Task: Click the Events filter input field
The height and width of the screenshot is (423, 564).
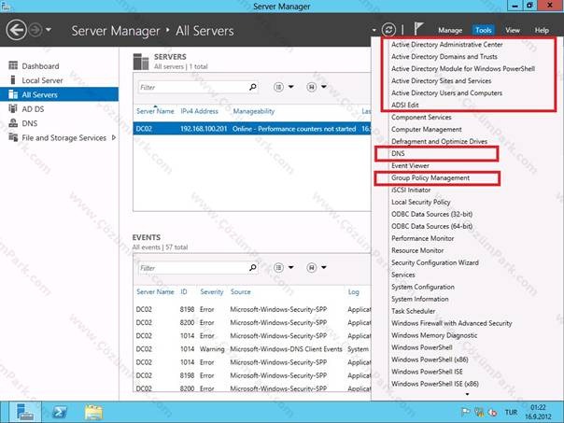Action: tap(193, 268)
